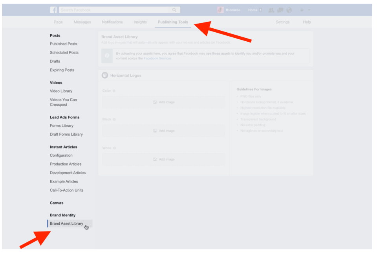
Task: Click the info icon next to White
Action: pos(115,148)
